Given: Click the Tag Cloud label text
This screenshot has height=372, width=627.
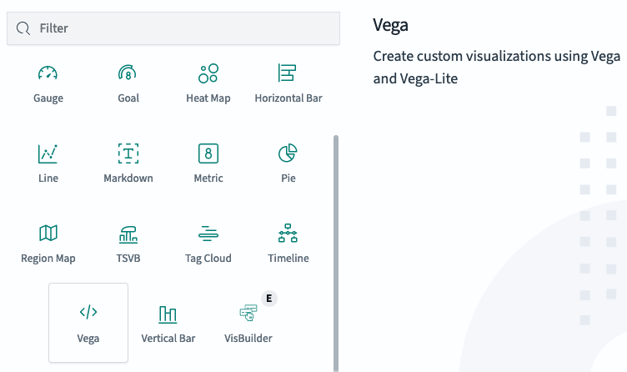Looking at the screenshot, I should click(208, 259).
